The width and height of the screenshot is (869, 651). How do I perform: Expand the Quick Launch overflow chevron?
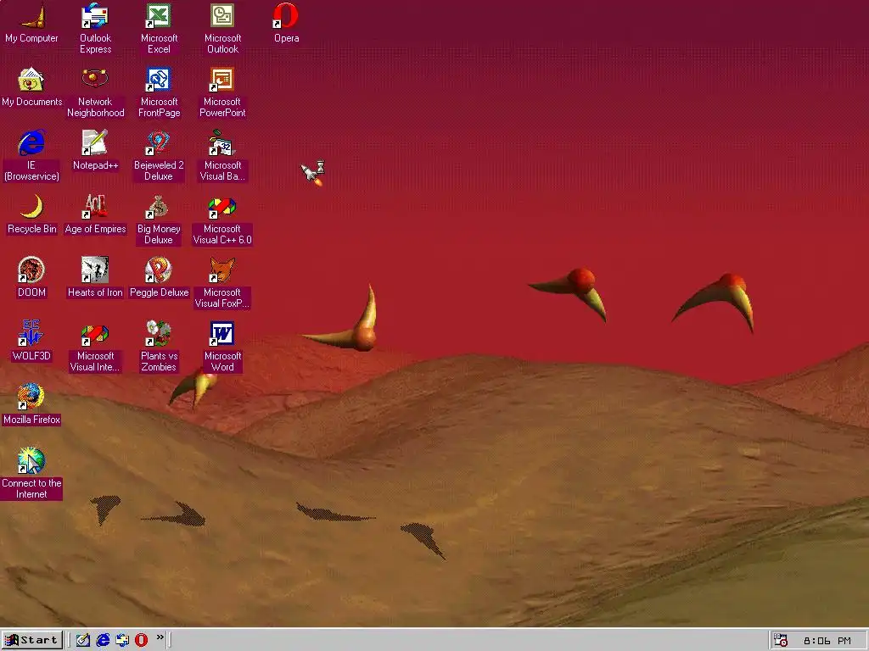160,637
